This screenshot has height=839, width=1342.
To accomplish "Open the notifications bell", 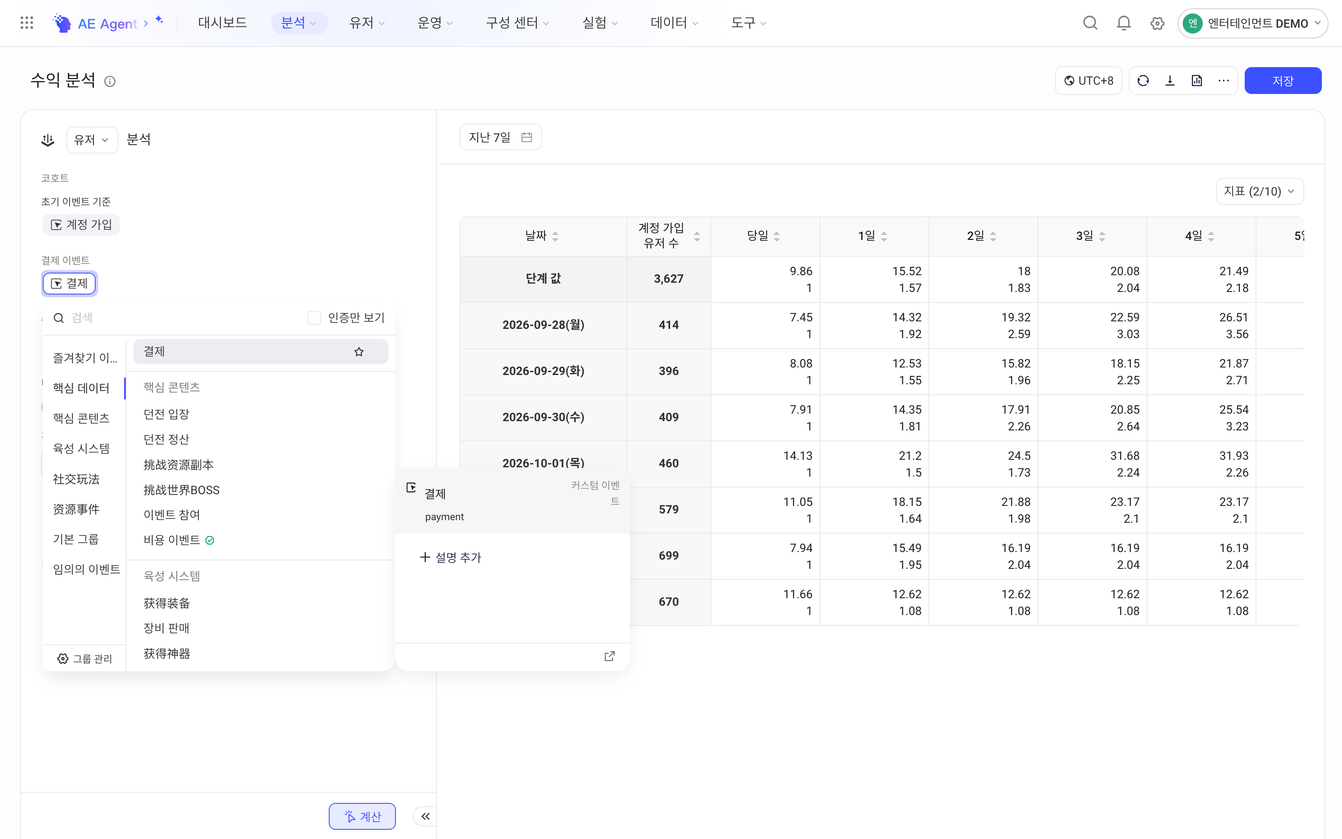I will click(x=1124, y=23).
